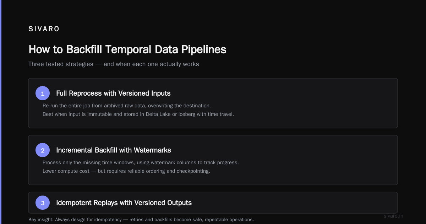Click the Lower compute cost sentence
The width and height of the screenshot is (426, 224).
coord(126,171)
